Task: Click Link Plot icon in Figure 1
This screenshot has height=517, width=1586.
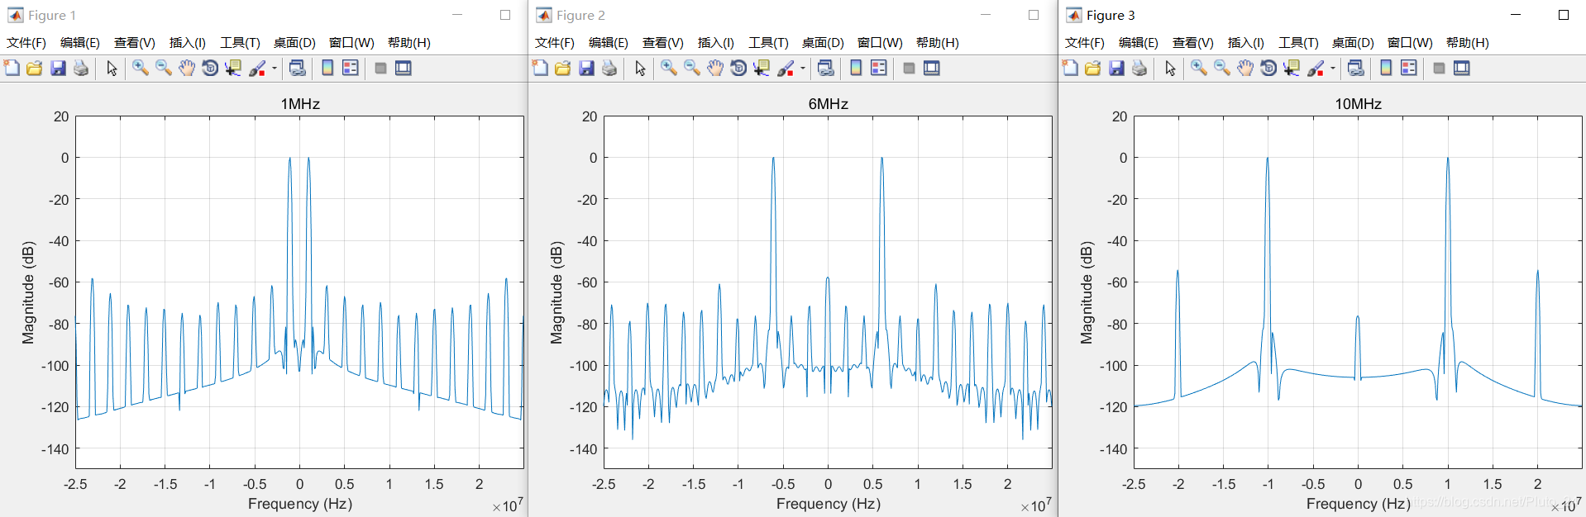Action: 298,68
